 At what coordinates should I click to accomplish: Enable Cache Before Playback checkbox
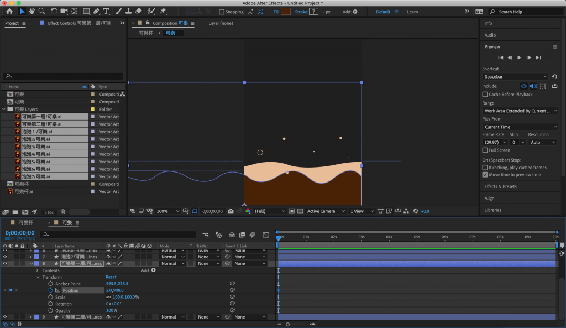pos(485,95)
